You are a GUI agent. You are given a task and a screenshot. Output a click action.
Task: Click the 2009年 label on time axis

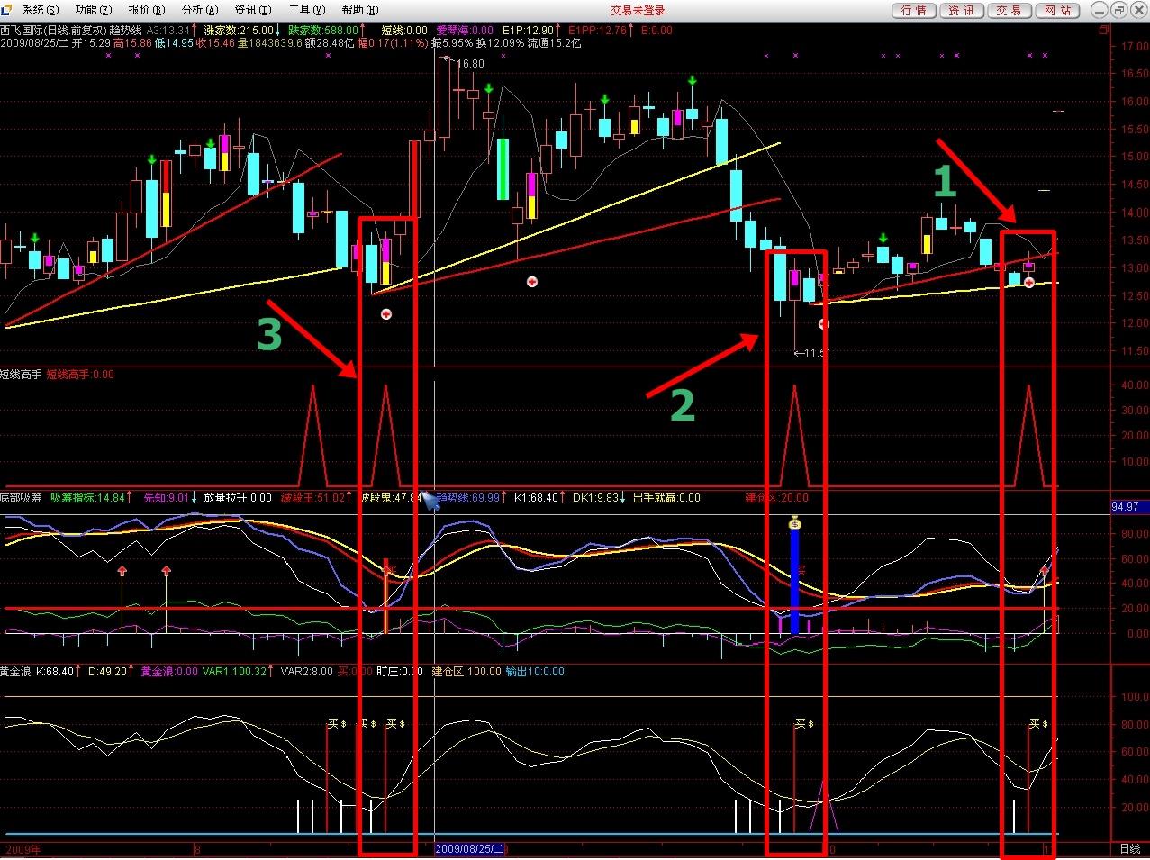(x=23, y=849)
